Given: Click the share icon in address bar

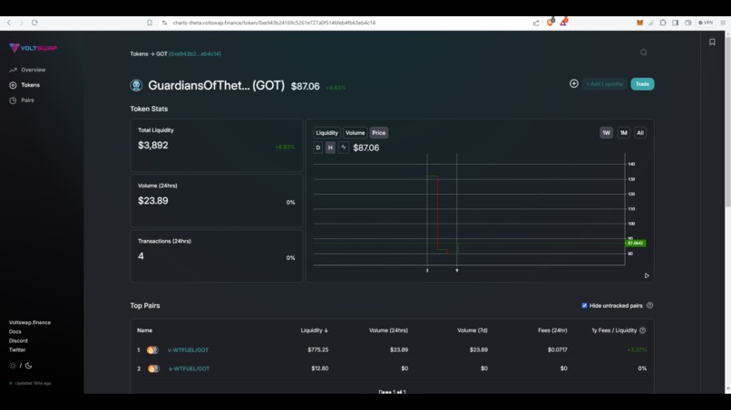Looking at the screenshot, I should [536, 23].
